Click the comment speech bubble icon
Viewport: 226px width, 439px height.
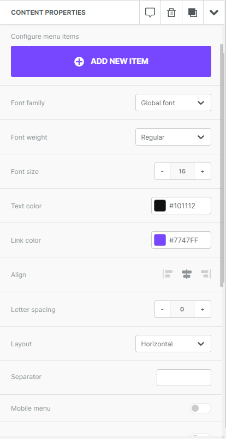(x=150, y=13)
